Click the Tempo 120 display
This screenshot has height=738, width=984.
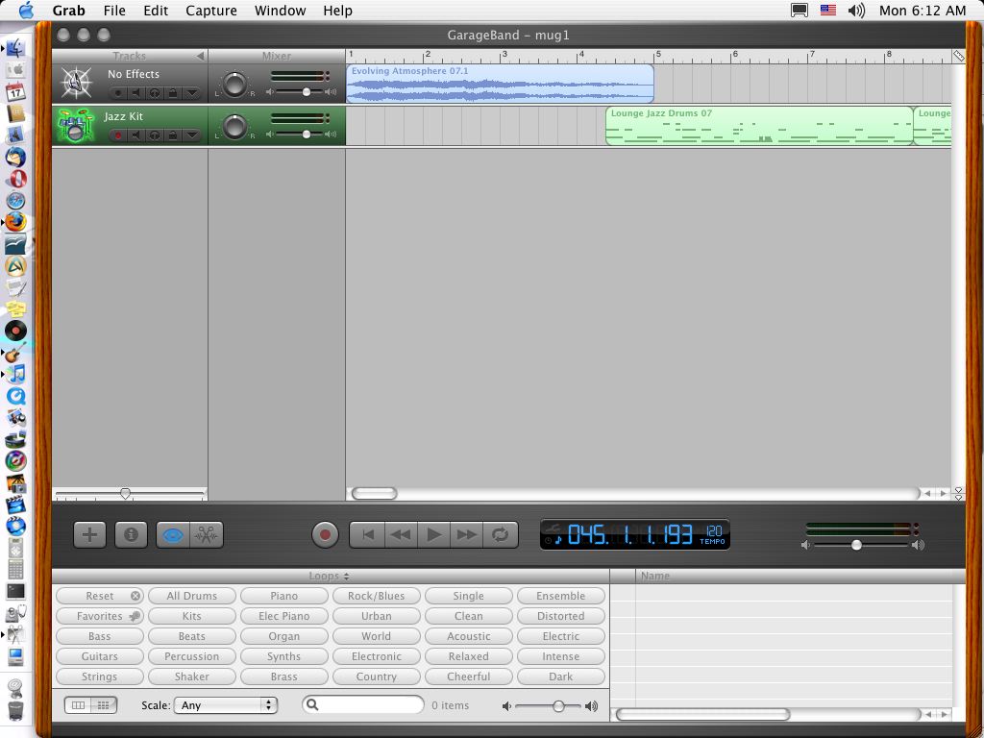click(713, 534)
